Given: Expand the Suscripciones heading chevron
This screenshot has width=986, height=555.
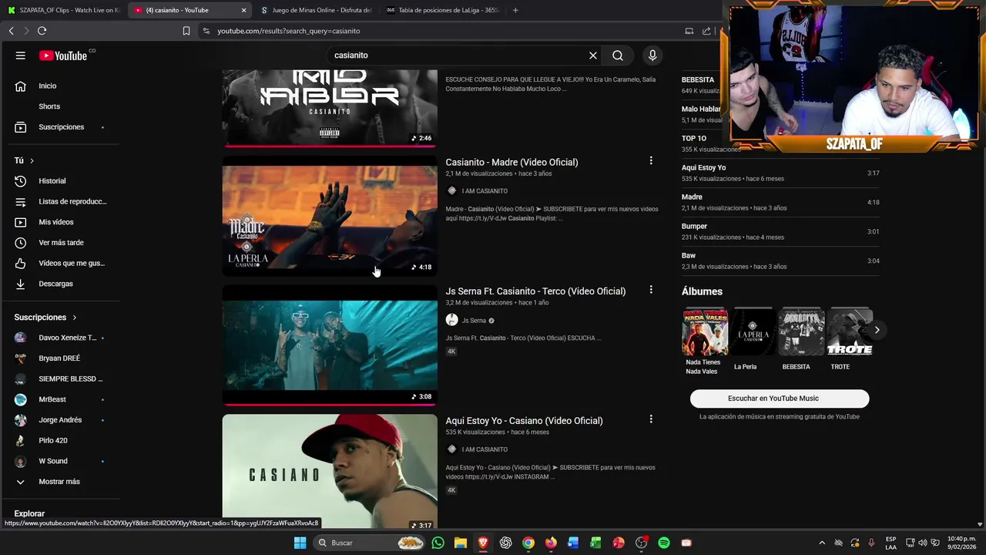Looking at the screenshot, I should pyautogui.click(x=75, y=318).
